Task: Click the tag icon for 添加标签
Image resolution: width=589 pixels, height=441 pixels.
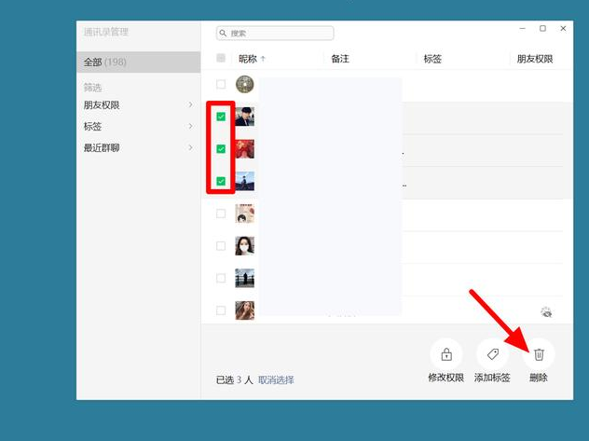Action: (491, 354)
